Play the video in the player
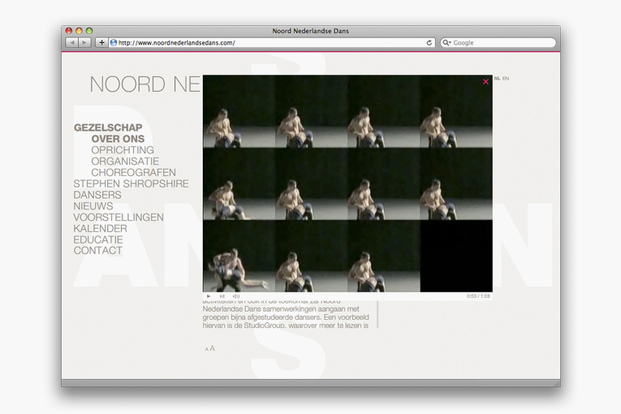The image size is (621, 414). pyautogui.click(x=209, y=296)
